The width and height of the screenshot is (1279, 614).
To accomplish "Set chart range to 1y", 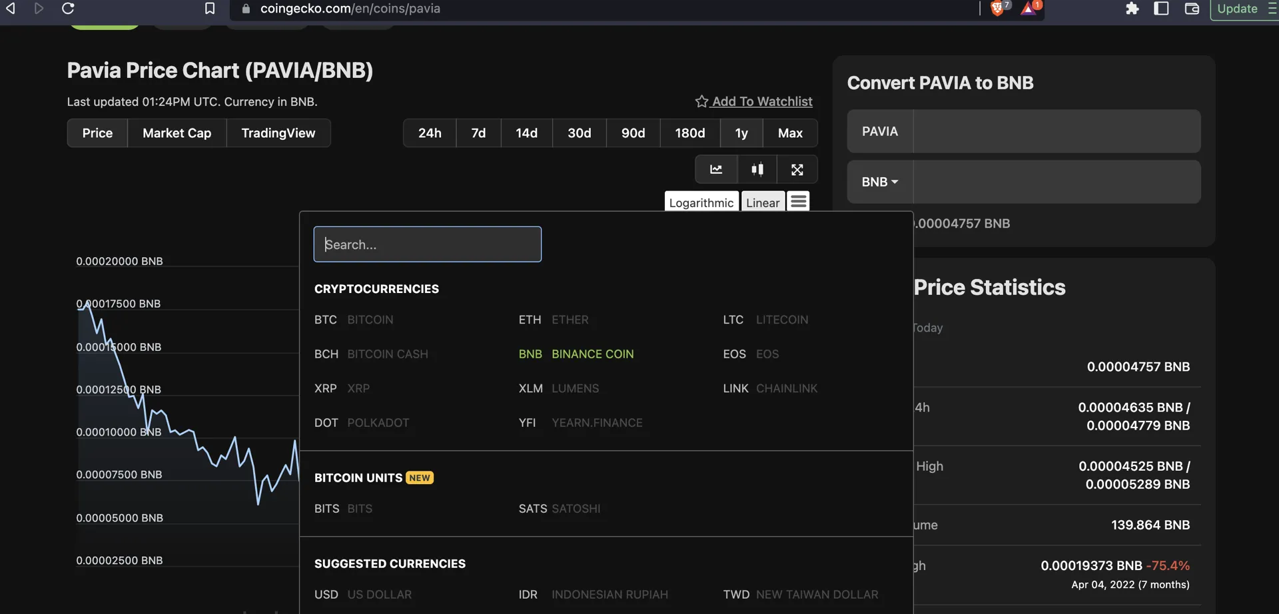I will click(741, 133).
